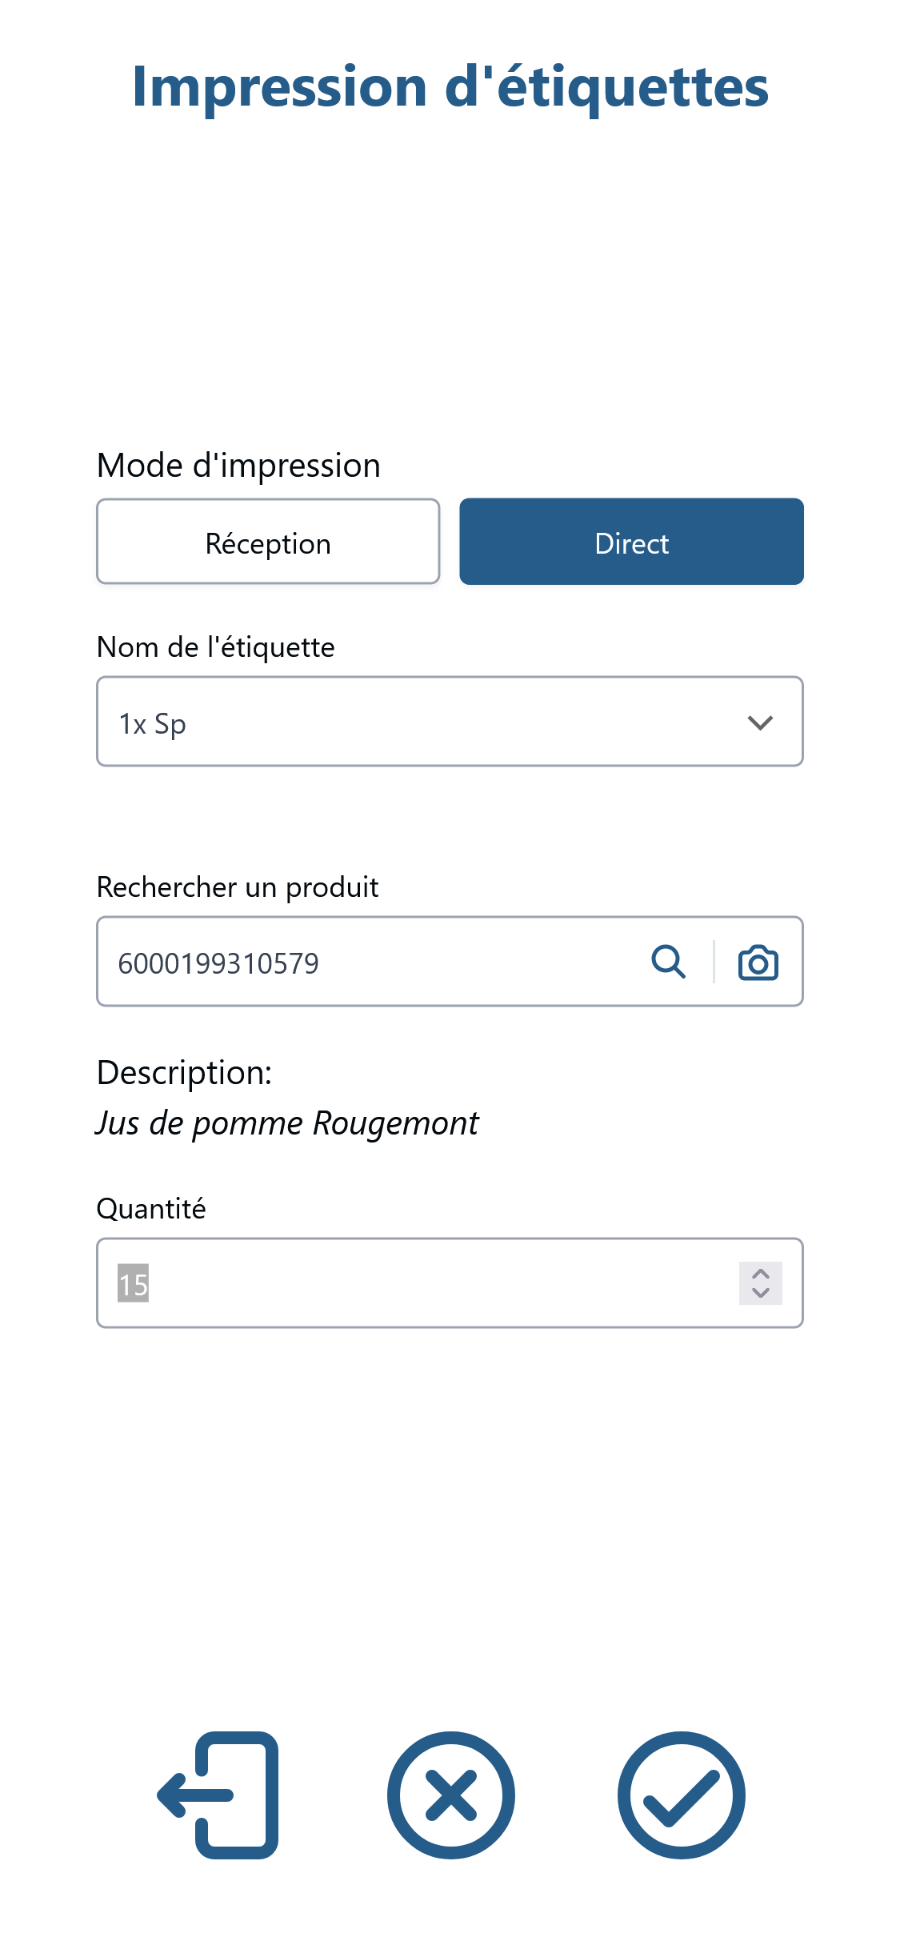Click into the Quantité input field
The image size is (900, 1949).
click(x=450, y=1283)
